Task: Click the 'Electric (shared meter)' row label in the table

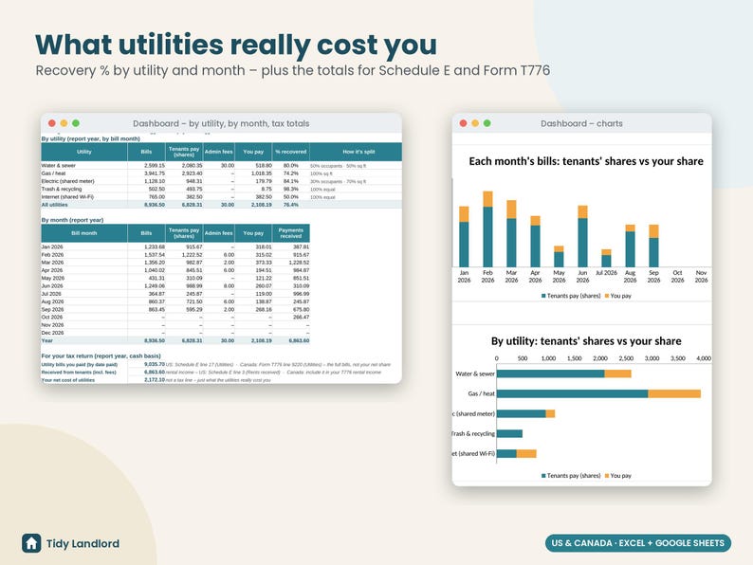Action: coord(67,181)
